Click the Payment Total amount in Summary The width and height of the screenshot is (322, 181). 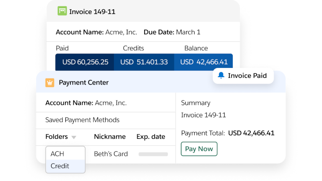point(251,133)
